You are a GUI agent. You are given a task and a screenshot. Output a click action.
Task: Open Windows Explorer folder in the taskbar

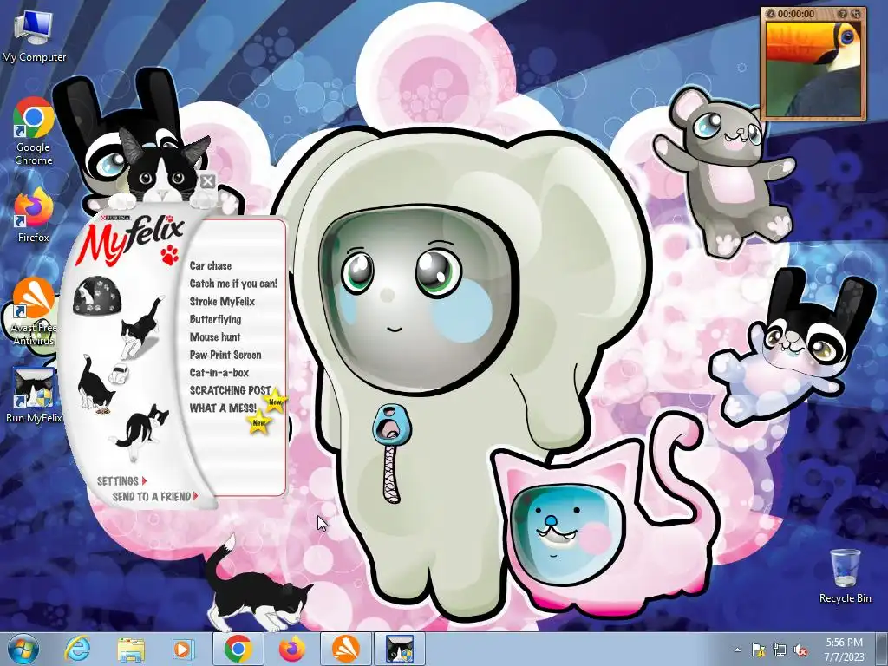tap(131, 649)
